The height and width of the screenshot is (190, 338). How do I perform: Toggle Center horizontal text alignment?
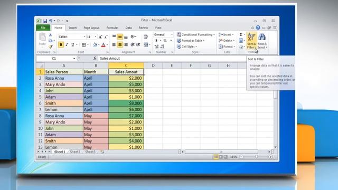[120, 44]
